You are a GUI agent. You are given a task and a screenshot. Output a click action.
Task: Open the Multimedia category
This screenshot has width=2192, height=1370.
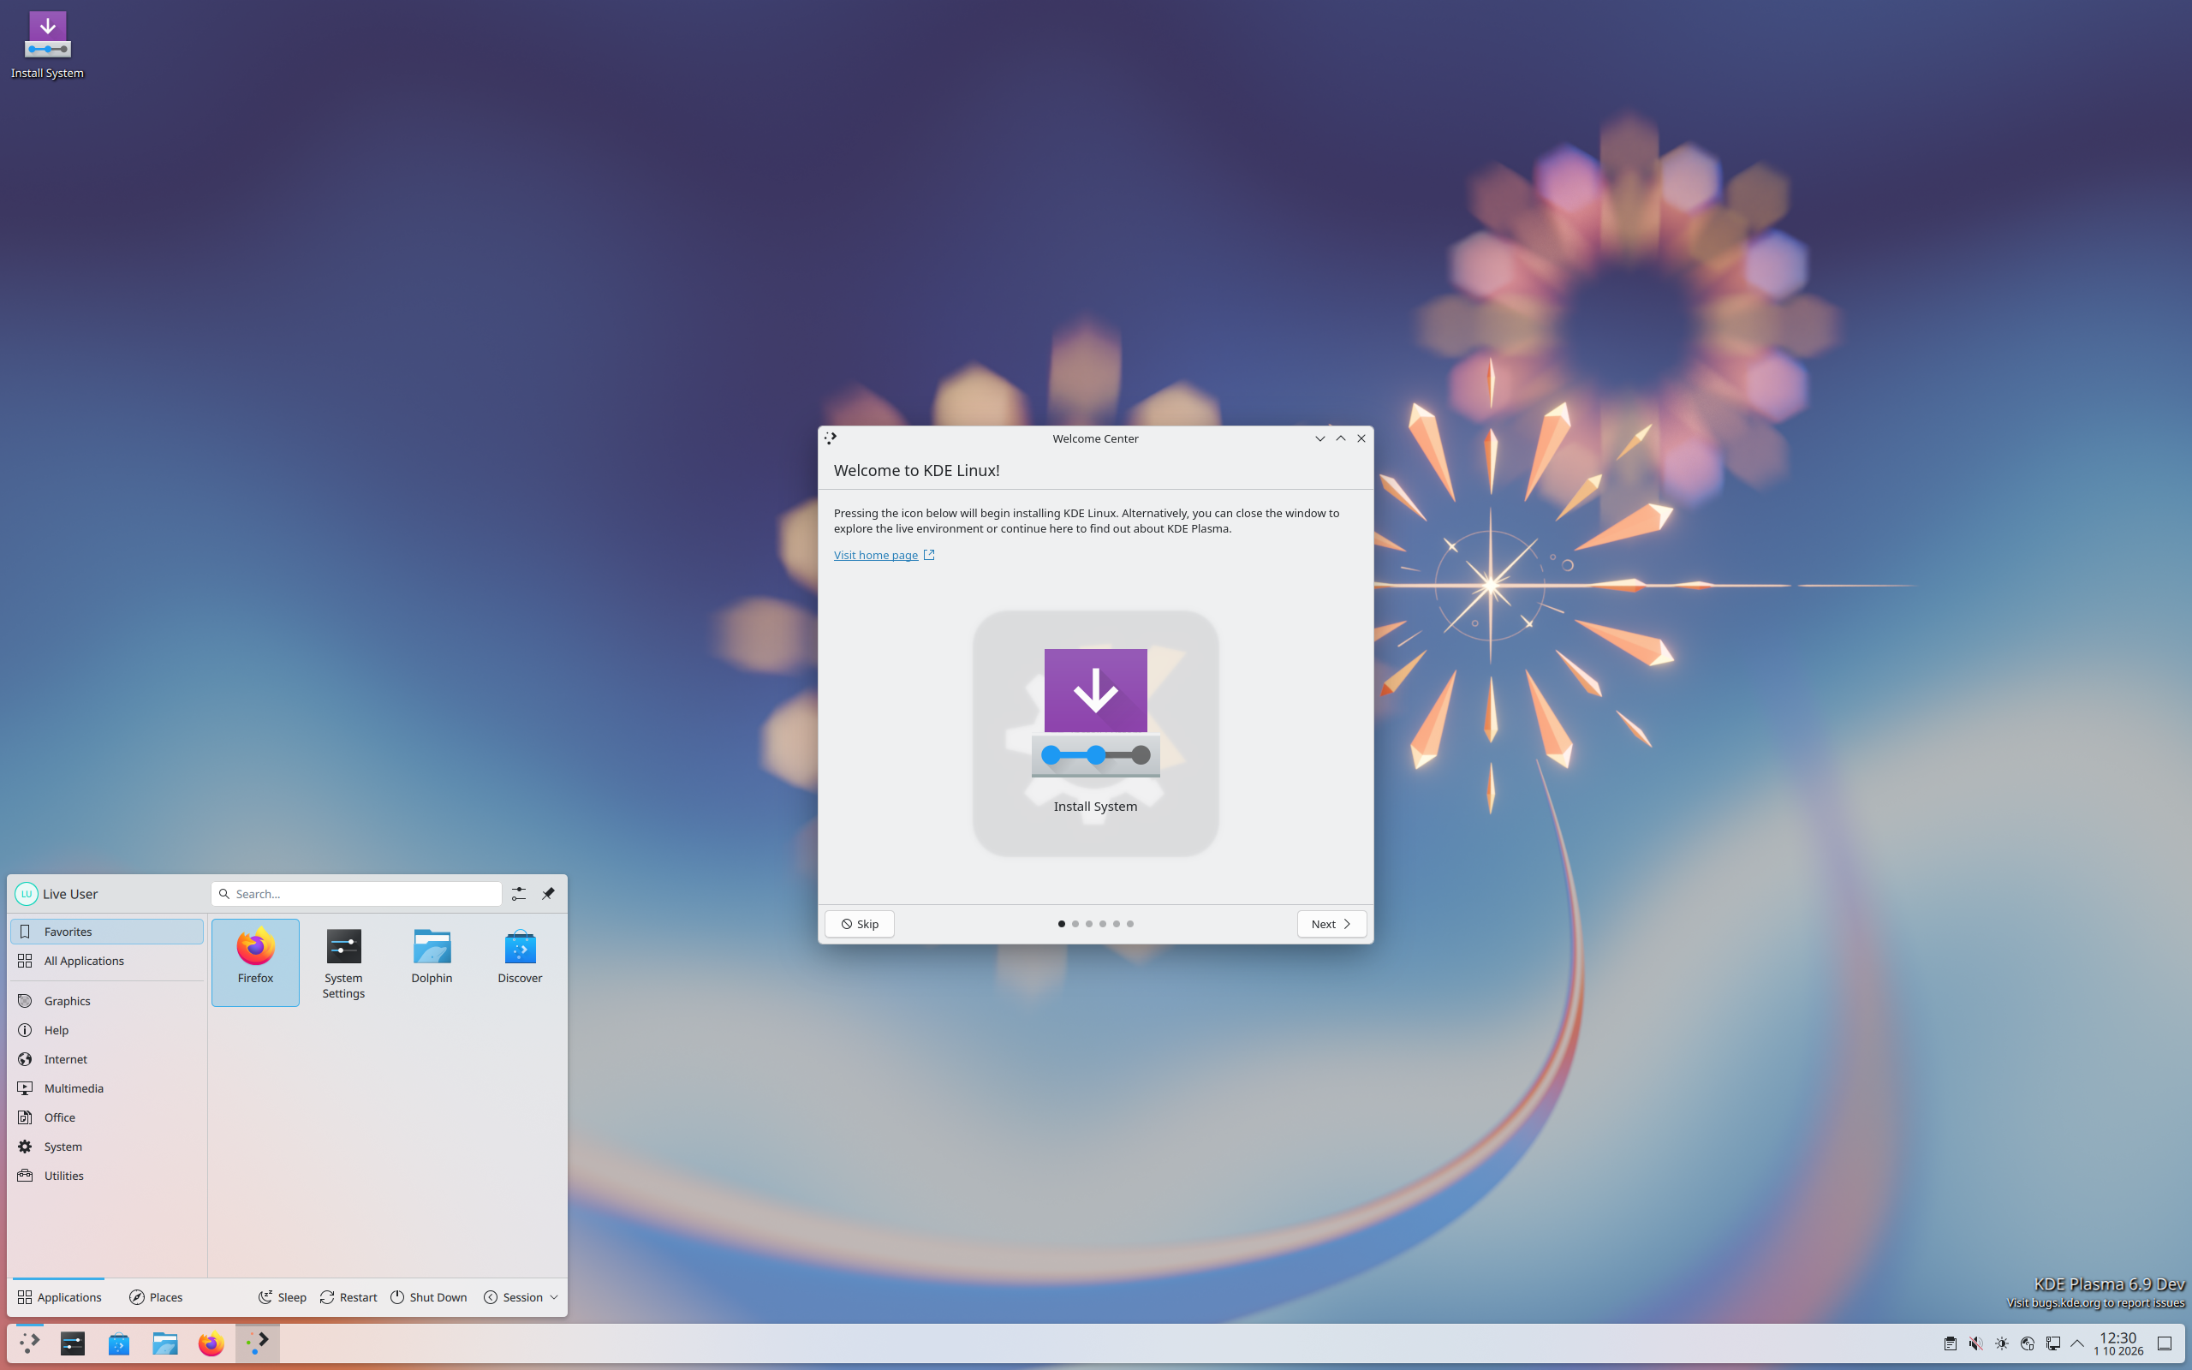pos(107,1088)
